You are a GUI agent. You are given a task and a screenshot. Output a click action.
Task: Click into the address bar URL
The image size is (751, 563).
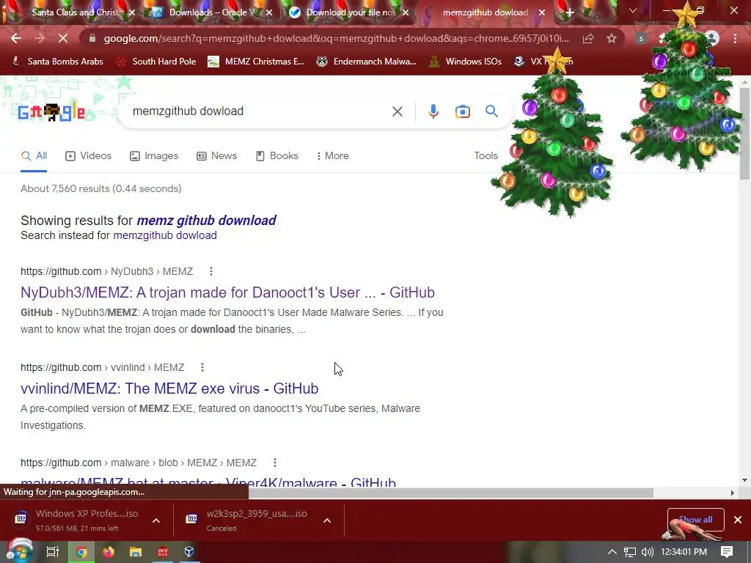(x=335, y=38)
